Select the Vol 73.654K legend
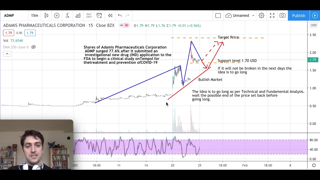This screenshot has width=320, height=180. click(x=13, y=40)
